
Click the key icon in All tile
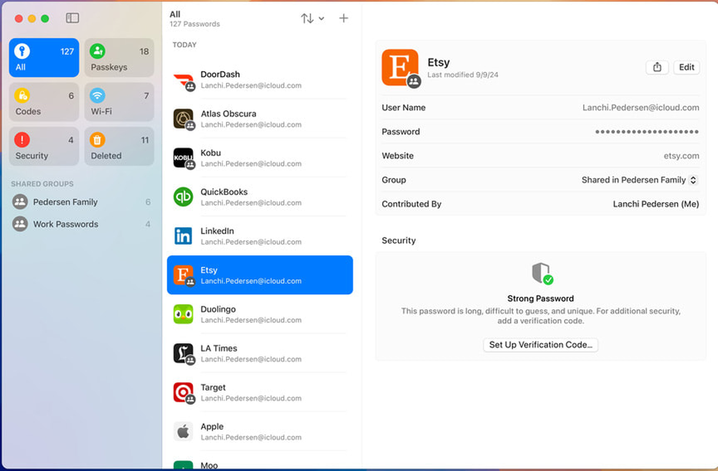(x=22, y=51)
